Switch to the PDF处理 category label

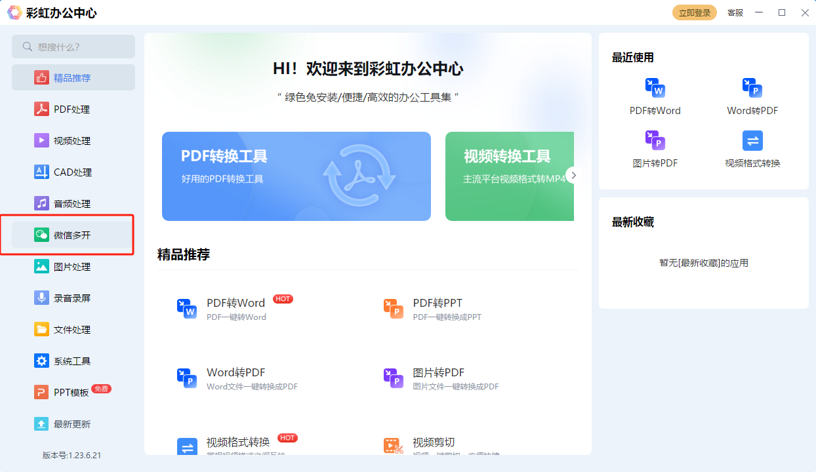tap(72, 109)
